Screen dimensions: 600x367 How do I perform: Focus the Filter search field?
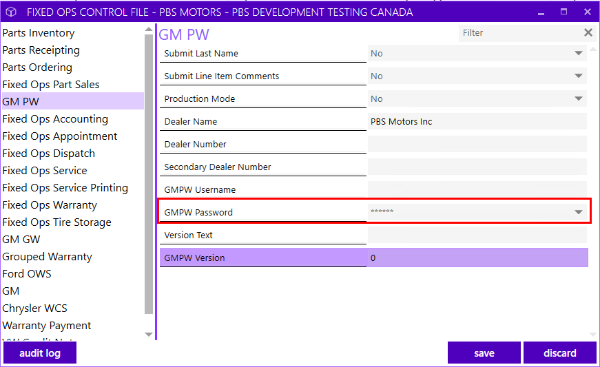pyautogui.click(x=520, y=33)
